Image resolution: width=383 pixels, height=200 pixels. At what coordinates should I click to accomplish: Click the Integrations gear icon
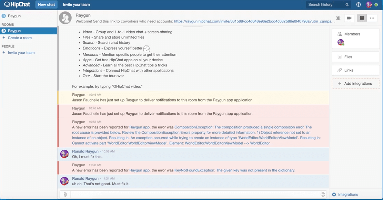coord(334,194)
